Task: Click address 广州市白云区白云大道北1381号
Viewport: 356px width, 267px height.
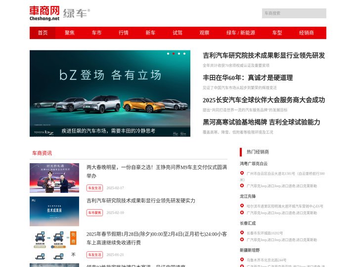Action: [x=282, y=177]
